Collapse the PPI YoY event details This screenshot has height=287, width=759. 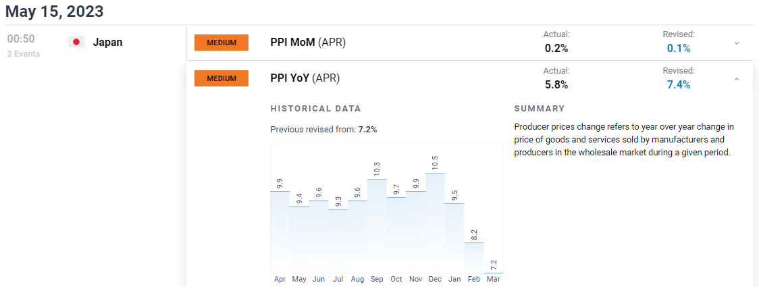coord(737,78)
